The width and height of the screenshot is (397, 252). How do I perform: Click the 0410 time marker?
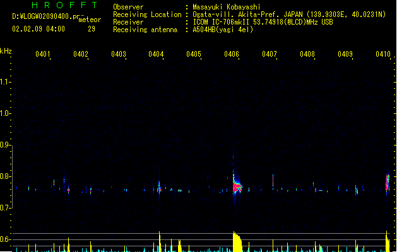pos(383,54)
